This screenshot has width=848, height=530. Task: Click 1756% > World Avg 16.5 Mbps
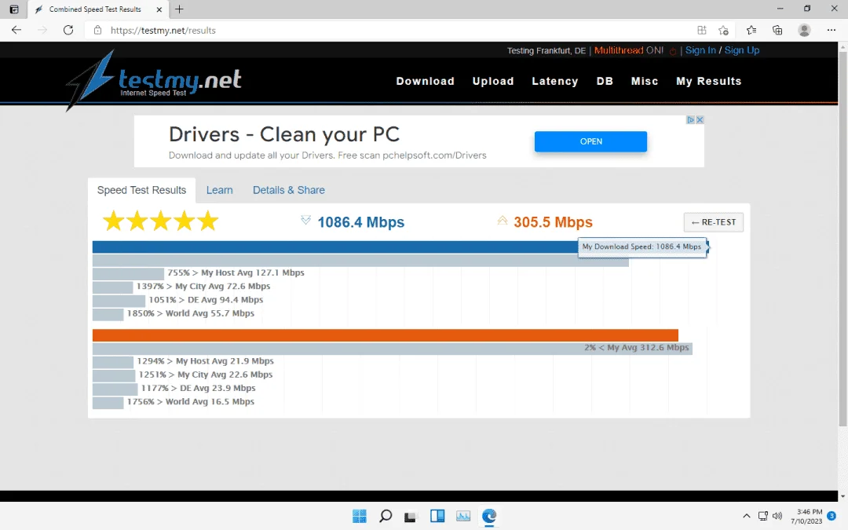(190, 402)
